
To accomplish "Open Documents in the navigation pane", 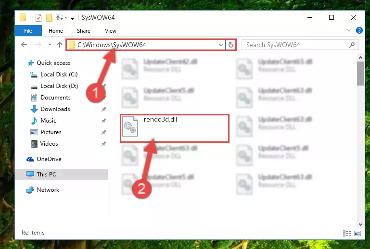I will pos(56,98).
